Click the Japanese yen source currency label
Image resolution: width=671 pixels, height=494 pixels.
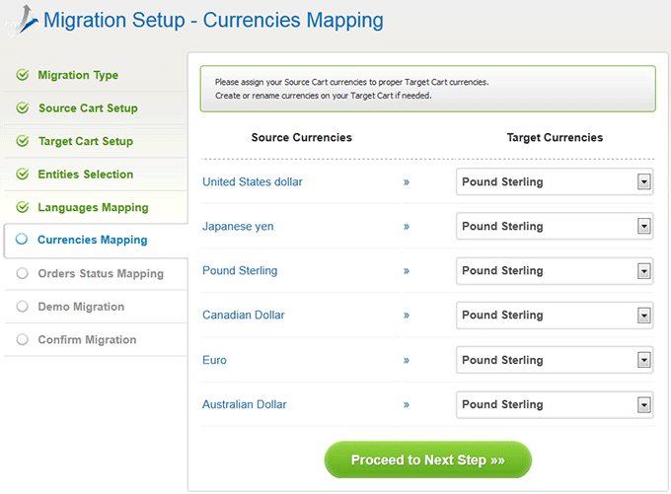pos(238,226)
